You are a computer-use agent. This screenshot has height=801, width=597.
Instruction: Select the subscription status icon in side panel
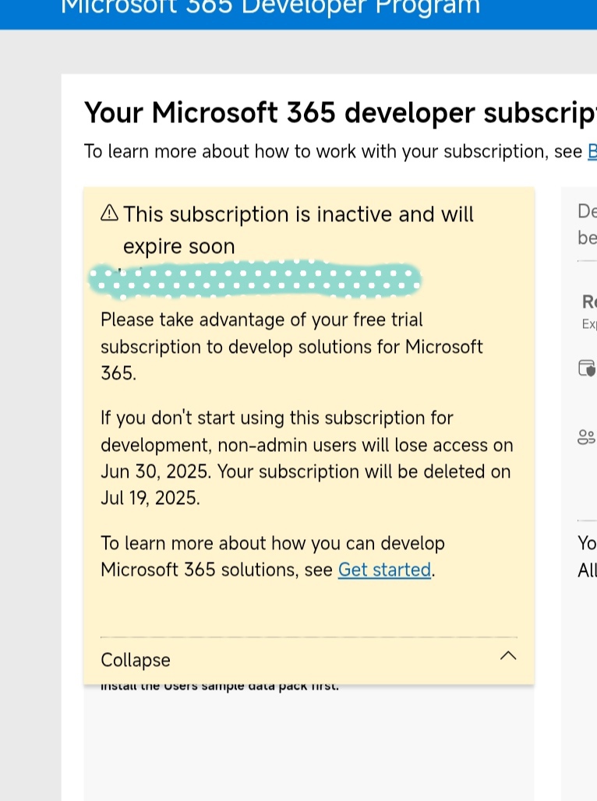point(587,367)
